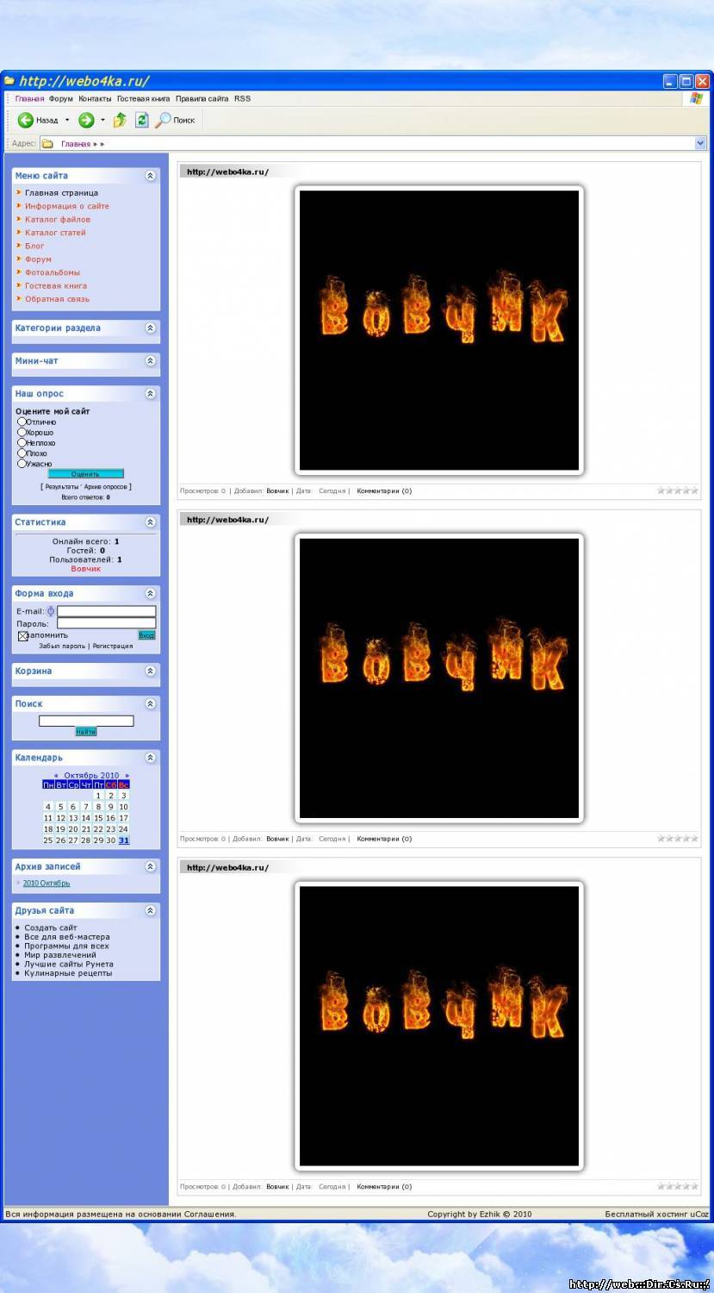The image size is (714, 1293).
Task: Select the Отлично poll option
Action: [x=22, y=422]
